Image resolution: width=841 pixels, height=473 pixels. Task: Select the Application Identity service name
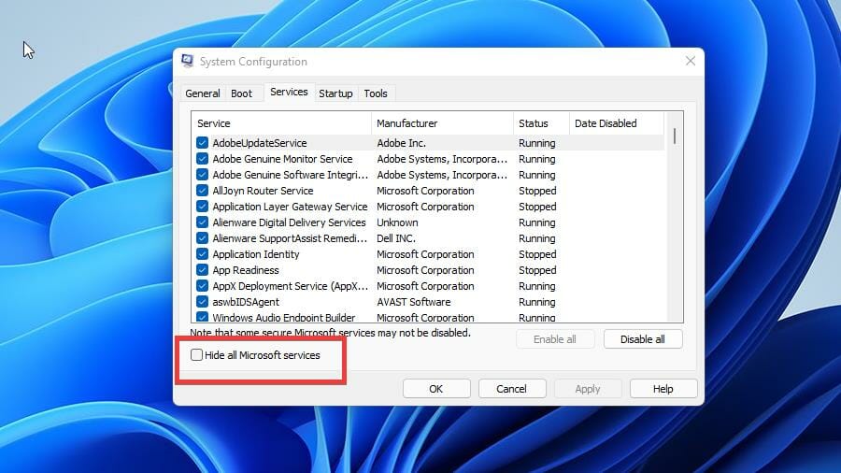(x=256, y=254)
